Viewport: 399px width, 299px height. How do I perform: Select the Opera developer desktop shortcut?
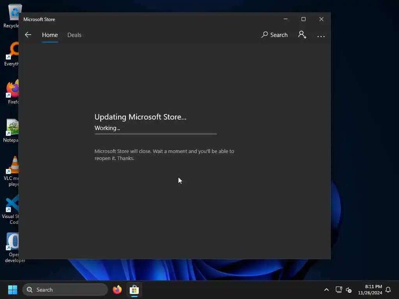(x=13, y=247)
